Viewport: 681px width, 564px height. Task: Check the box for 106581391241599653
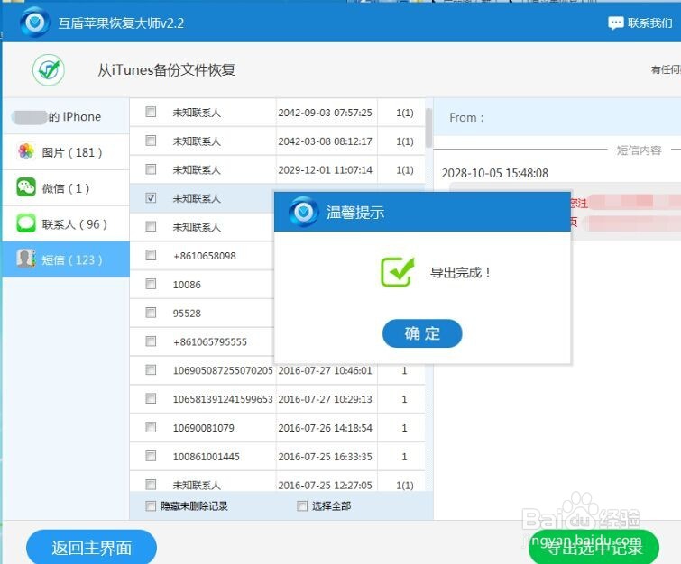pyautogui.click(x=151, y=398)
